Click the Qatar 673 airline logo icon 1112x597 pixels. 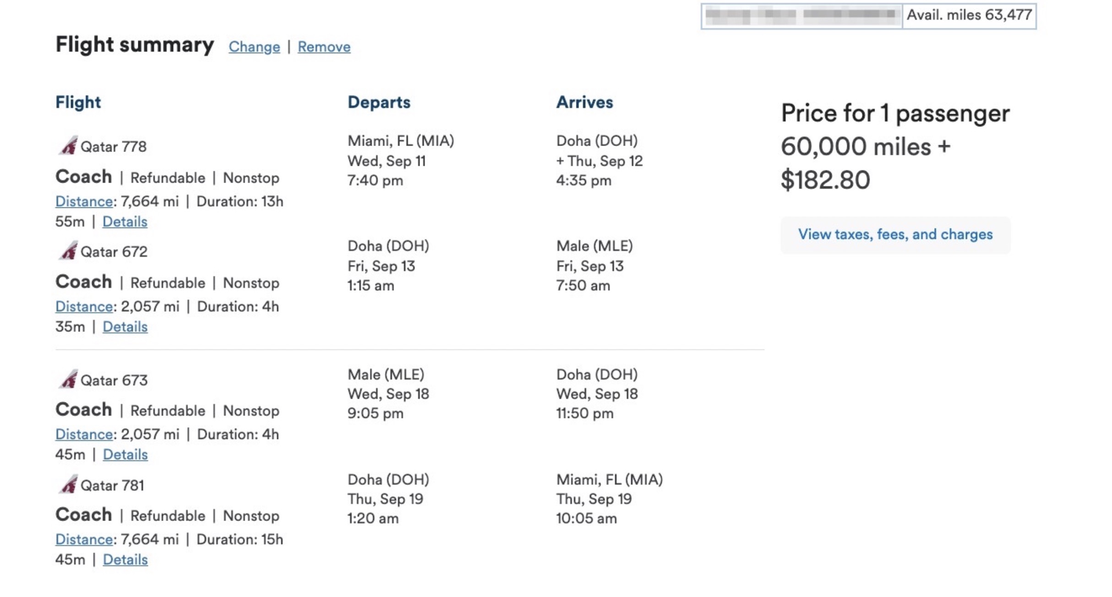click(x=68, y=380)
